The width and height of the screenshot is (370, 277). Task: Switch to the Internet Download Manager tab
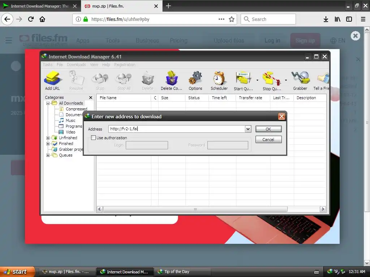(x=40, y=6)
